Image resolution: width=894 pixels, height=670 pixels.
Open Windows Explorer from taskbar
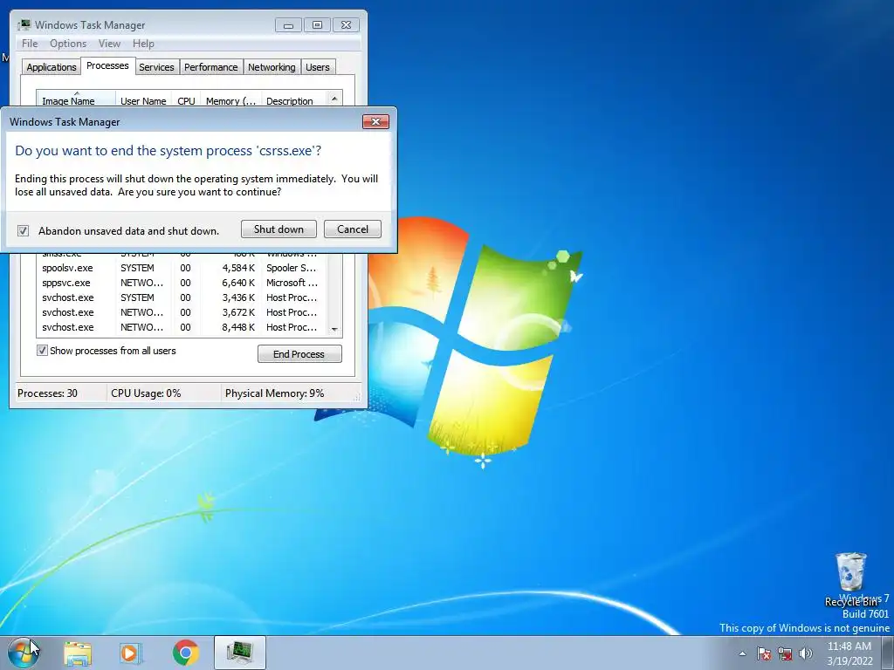click(x=78, y=653)
